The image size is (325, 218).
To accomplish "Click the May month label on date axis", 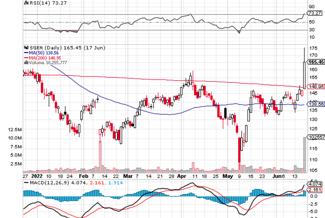I will point(227,176).
